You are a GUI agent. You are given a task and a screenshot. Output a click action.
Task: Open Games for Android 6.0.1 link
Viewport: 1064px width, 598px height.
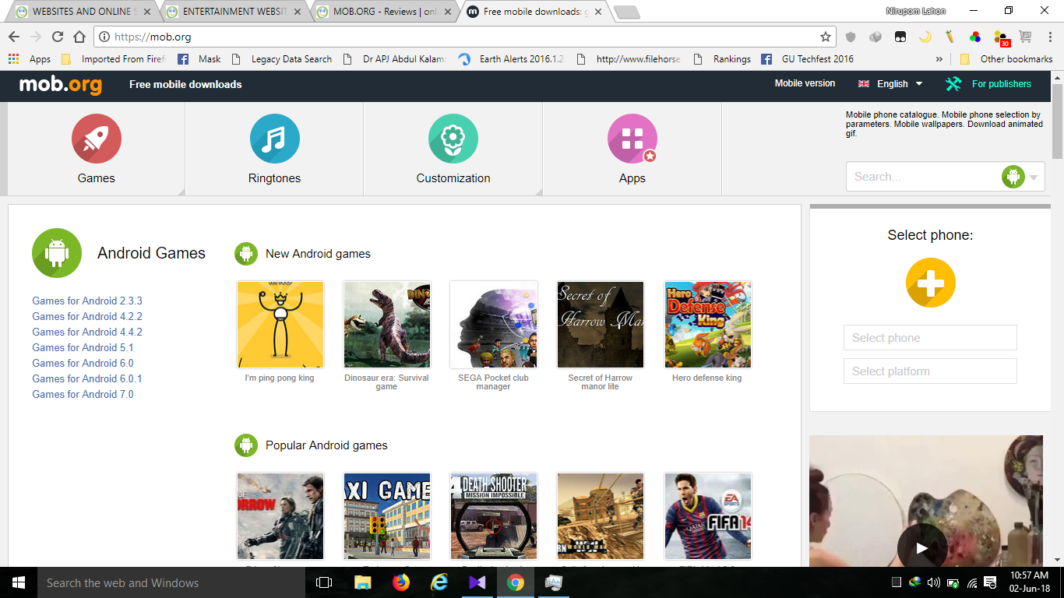click(87, 378)
